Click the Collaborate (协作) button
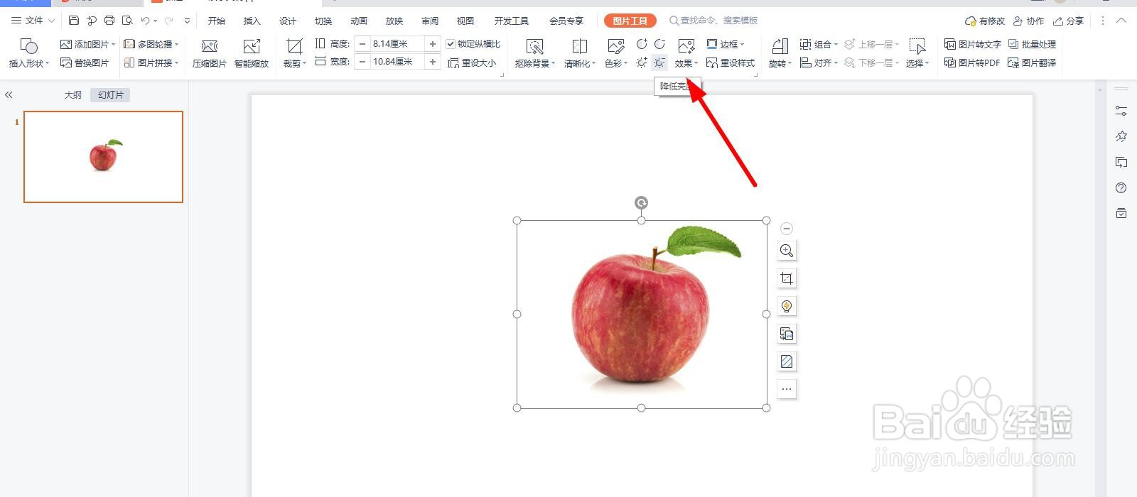This screenshot has height=497, width=1137. pos(1029,21)
